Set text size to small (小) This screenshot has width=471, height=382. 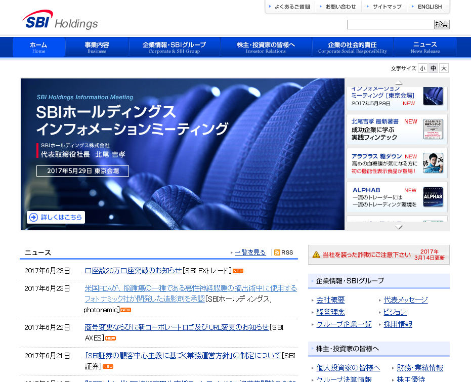[422, 68]
